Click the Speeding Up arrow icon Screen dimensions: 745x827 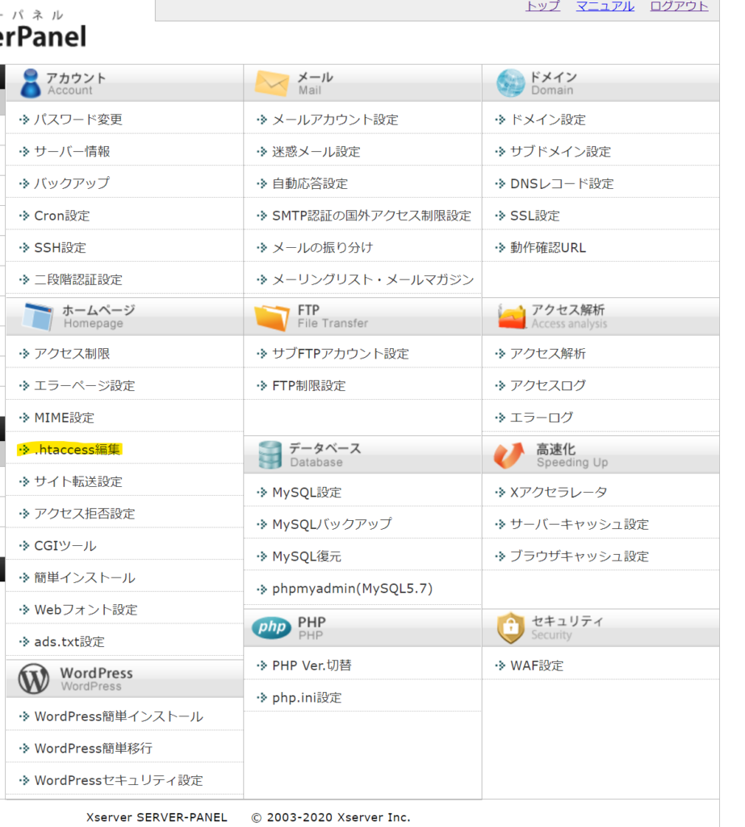coord(509,455)
